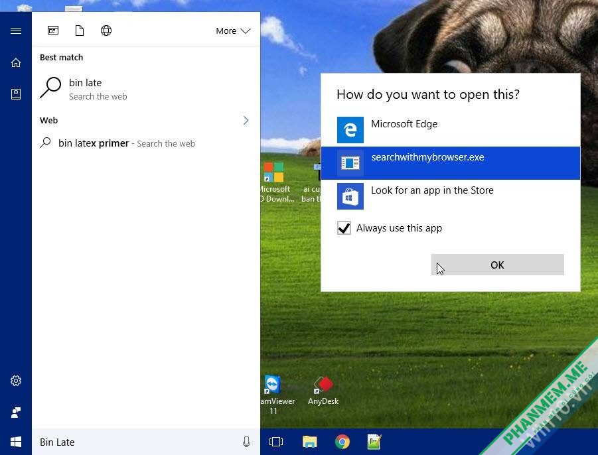Open the Cortana hamburger menu
The image size is (598, 455).
click(16, 31)
